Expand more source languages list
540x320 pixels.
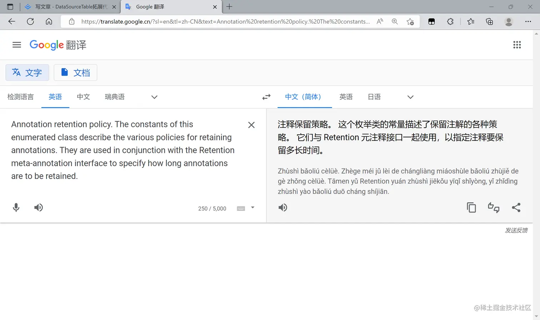click(154, 97)
